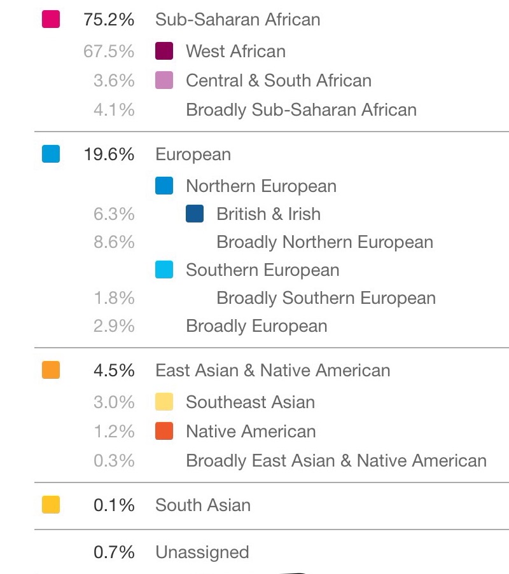Select the Broadly Southern European label

[x=326, y=298]
